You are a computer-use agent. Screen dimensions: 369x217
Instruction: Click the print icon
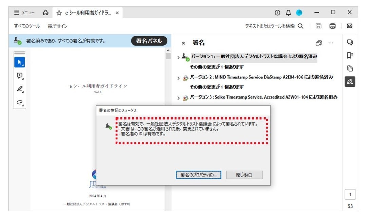pos(332,26)
